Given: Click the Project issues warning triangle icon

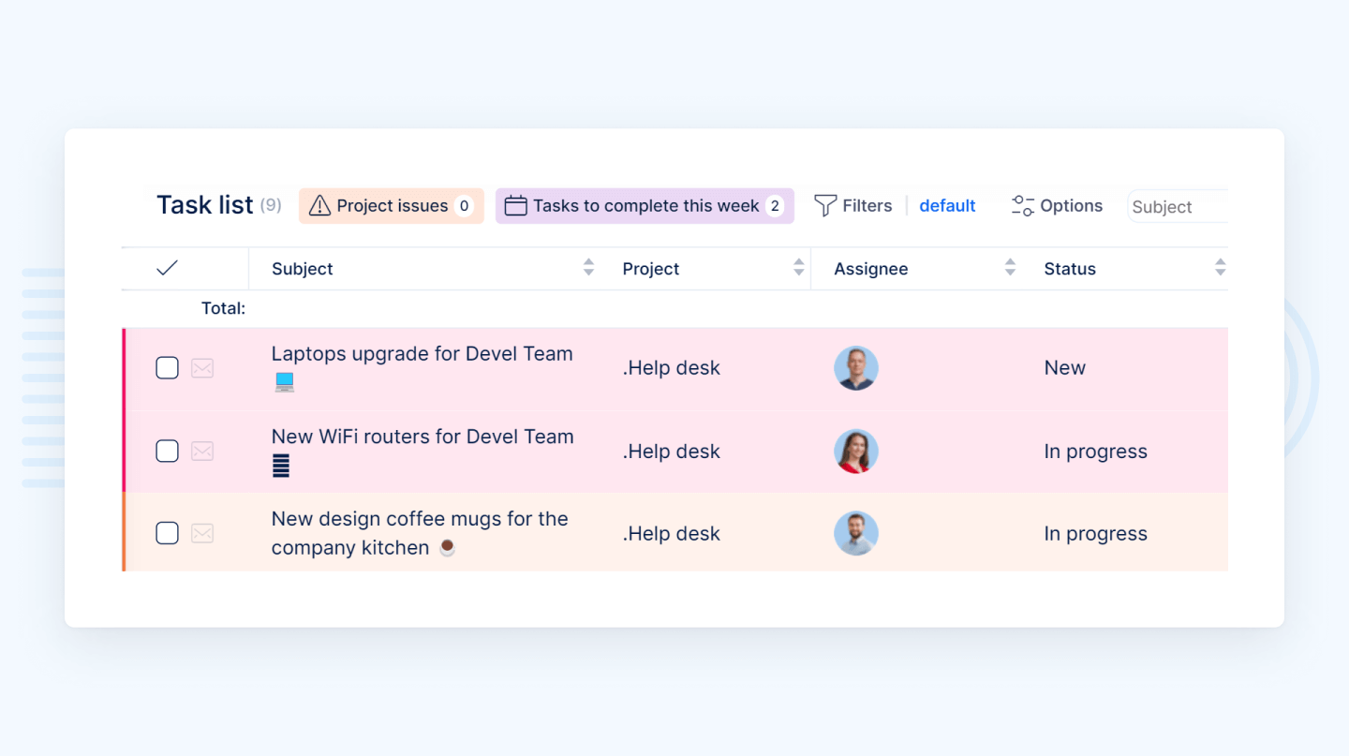Looking at the screenshot, I should (319, 206).
